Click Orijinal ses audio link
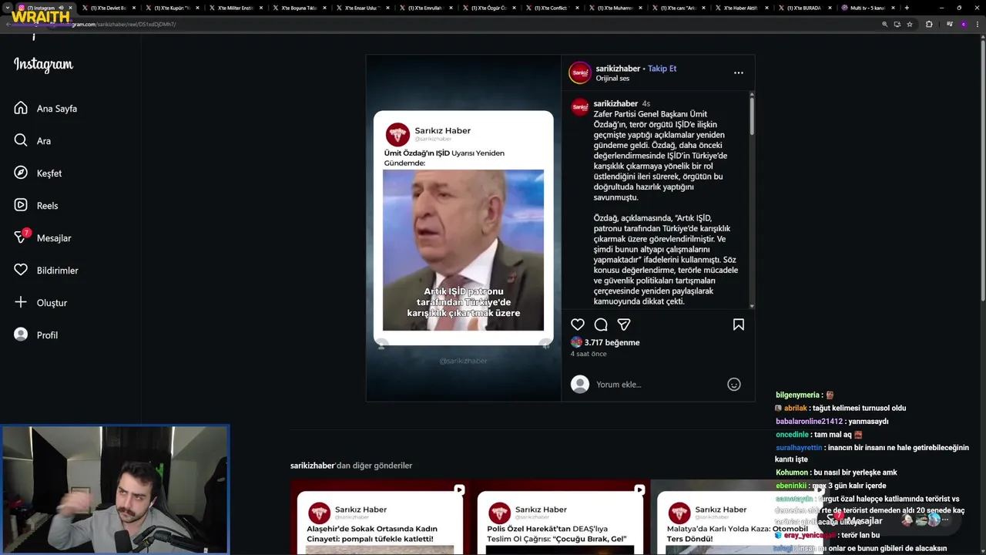Viewport: 986px width, 555px height. coord(612,79)
